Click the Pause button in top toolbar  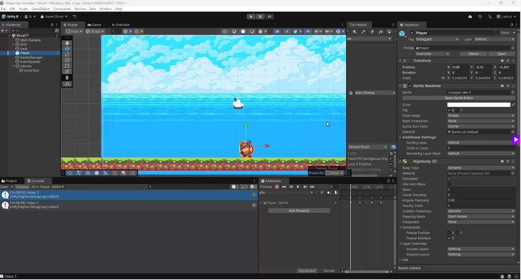[x=260, y=16]
